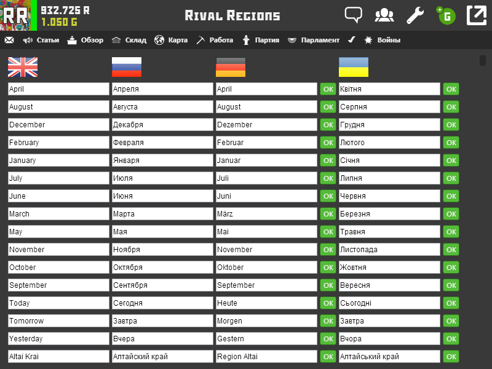Click the Russian field containing Июня
The image size is (492, 369).
coord(162,196)
